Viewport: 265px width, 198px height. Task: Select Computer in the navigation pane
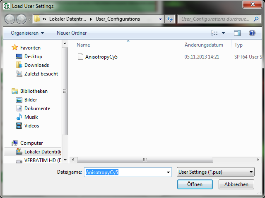click(31, 143)
